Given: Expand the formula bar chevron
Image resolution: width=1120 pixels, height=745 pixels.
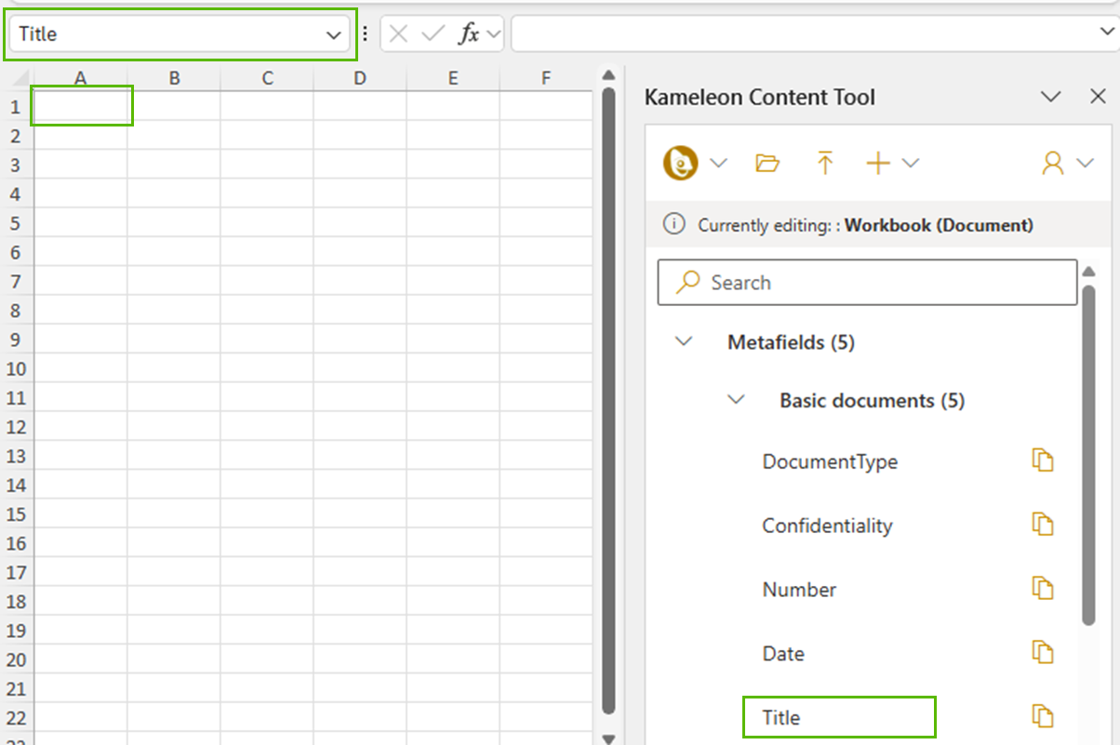Looking at the screenshot, I should (1100, 33).
